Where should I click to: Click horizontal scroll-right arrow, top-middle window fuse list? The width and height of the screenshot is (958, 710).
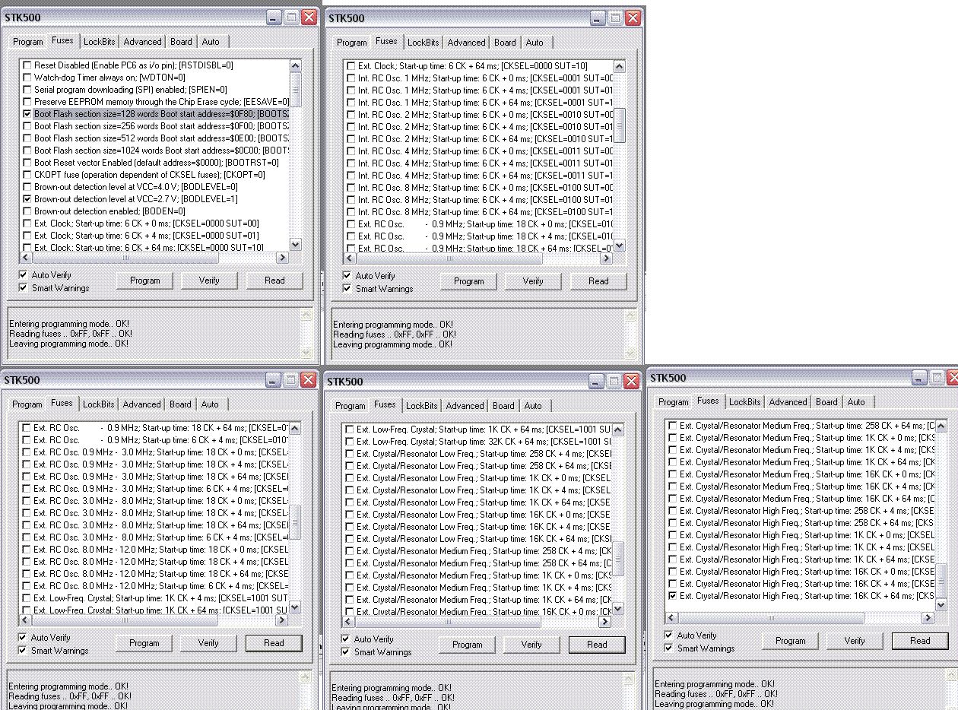(x=606, y=258)
